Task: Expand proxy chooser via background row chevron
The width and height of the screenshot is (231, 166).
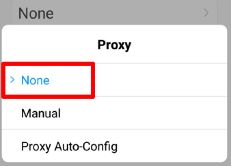Action: coord(206,13)
